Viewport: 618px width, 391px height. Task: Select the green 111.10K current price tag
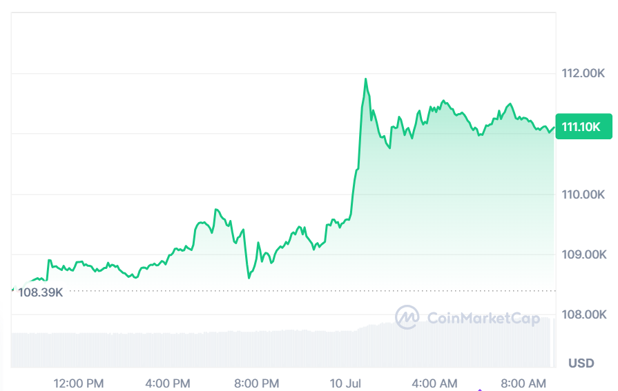(583, 126)
